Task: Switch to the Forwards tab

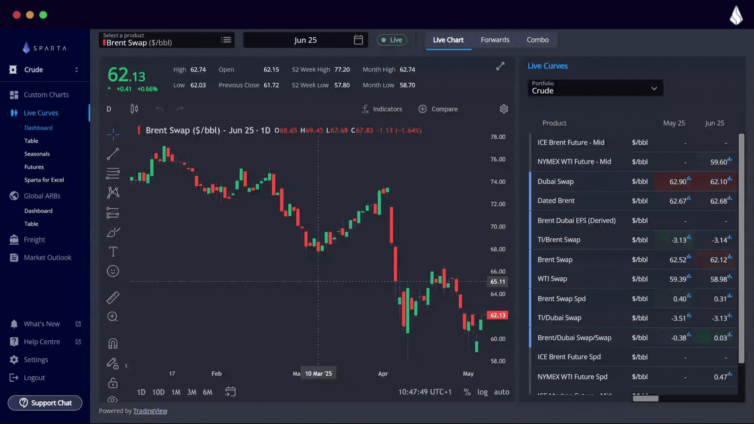Action: click(495, 40)
